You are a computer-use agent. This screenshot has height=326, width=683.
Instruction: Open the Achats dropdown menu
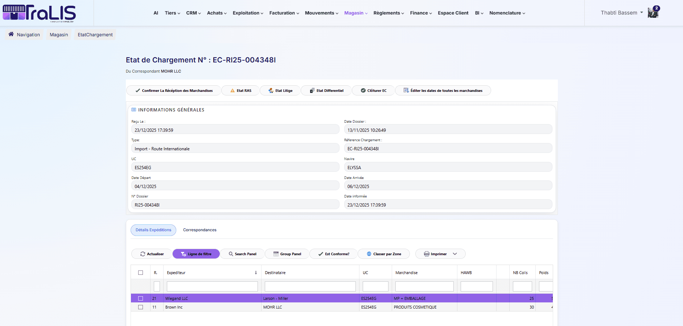click(217, 13)
